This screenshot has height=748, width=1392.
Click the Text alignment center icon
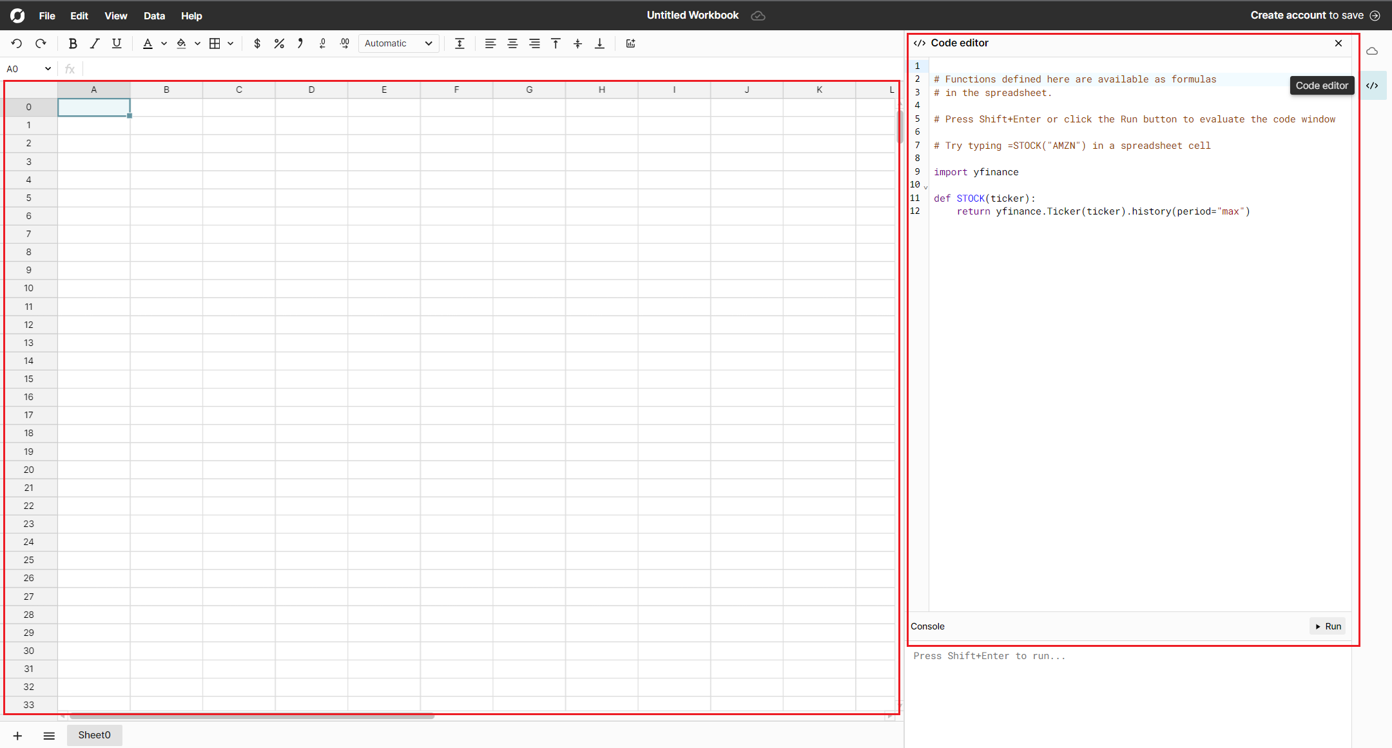point(513,43)
